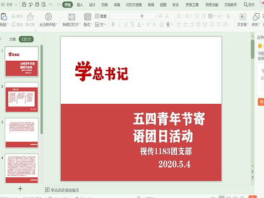Viewport: 264px width, 198px height.
Task: Click the clear formatting eraser icon
Action: (x=161, y=25)
